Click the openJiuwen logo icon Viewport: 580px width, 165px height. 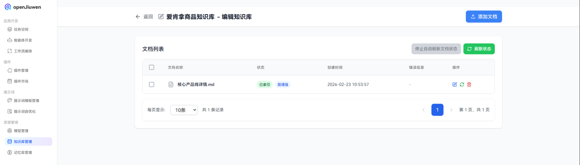click(x=8, y=7)
